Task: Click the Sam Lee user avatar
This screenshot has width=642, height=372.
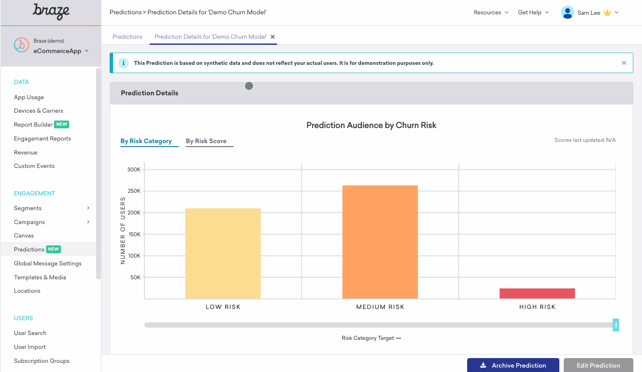Action: (x=567, y=12)
